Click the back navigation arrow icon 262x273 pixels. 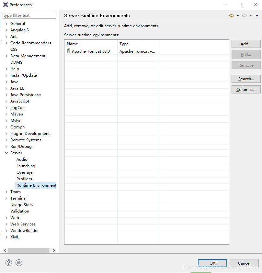[232, 16]
